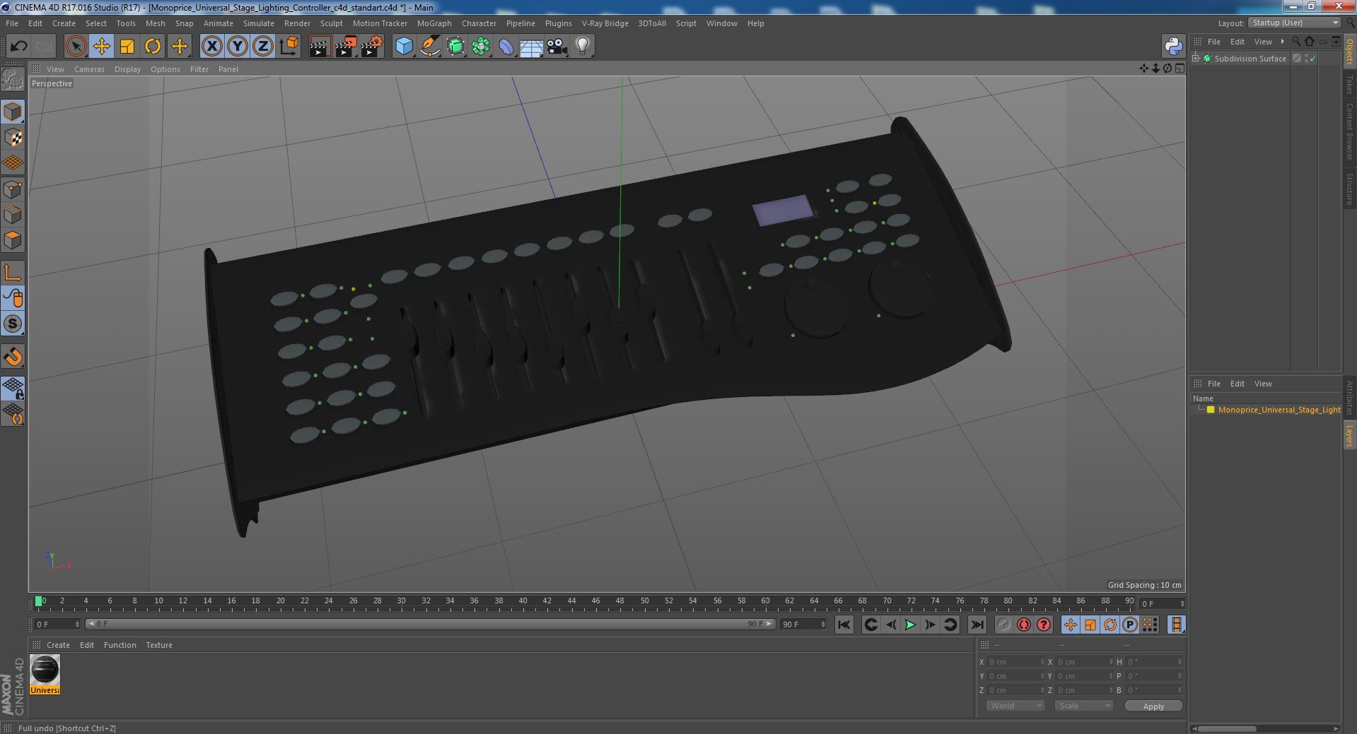The image size is (1357, 734).
Task: Toggle Subdivision Surface enable checkmark
Action: tap(1312, 59)
